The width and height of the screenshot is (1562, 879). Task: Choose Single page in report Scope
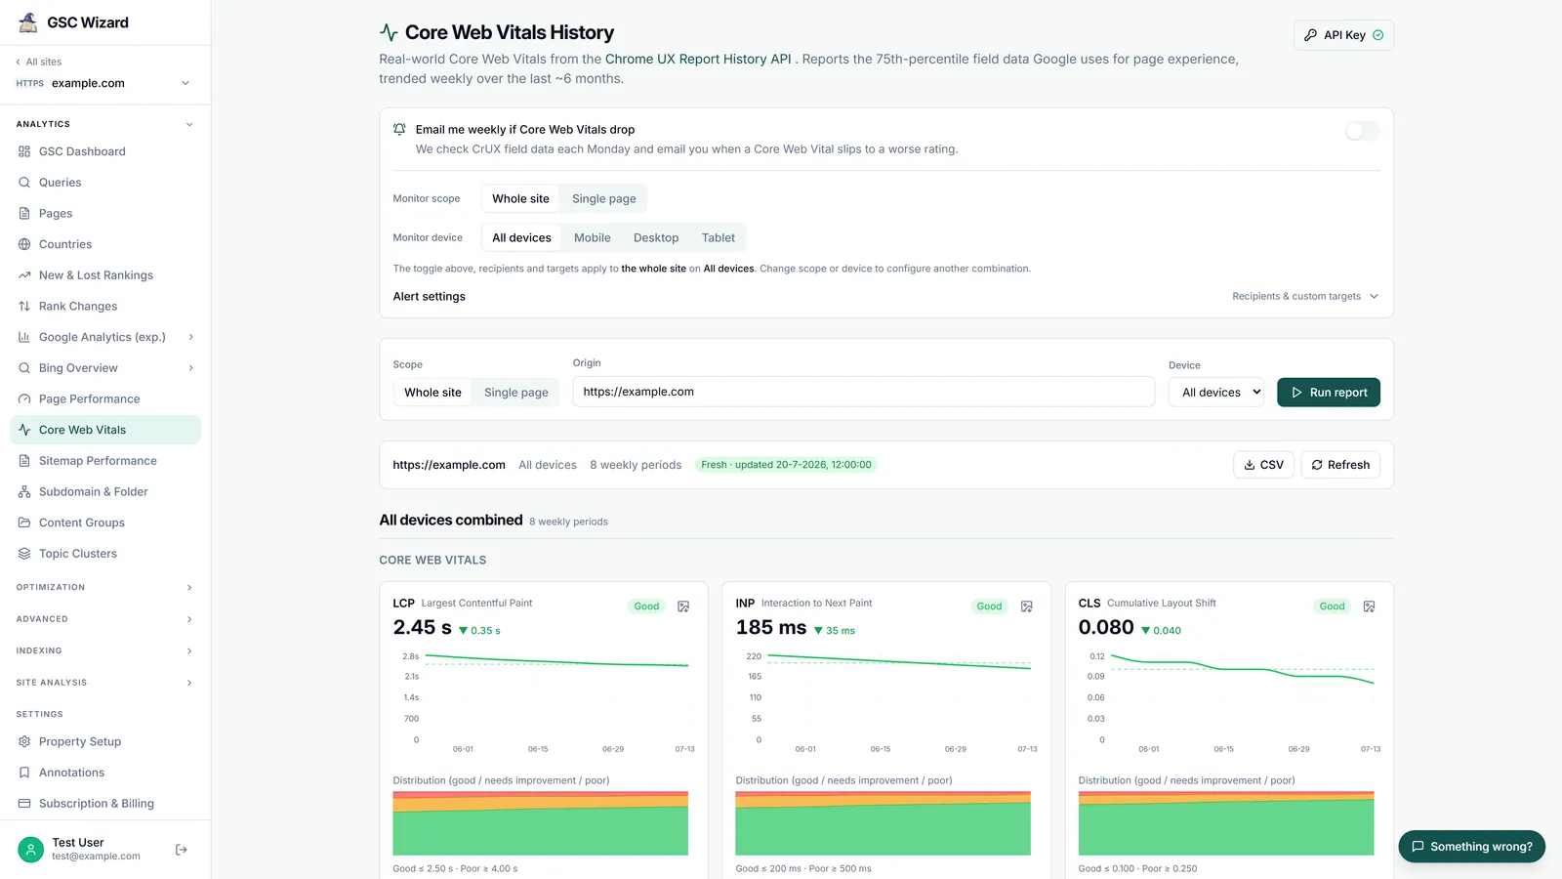pos(516,393)
